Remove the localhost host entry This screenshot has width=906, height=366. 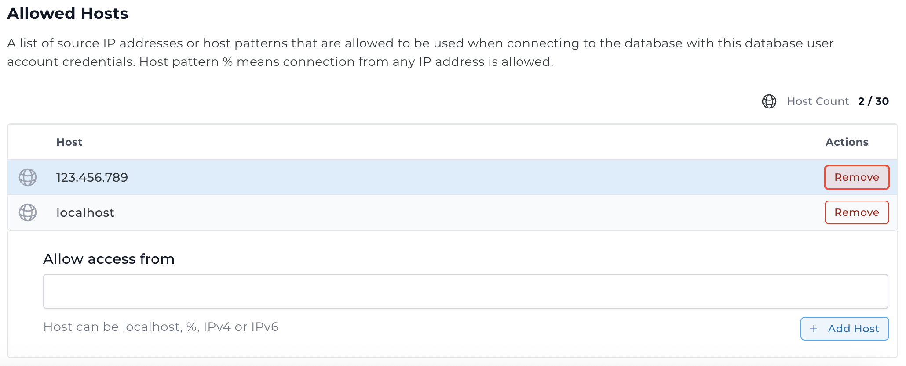(x=856, y=212)
